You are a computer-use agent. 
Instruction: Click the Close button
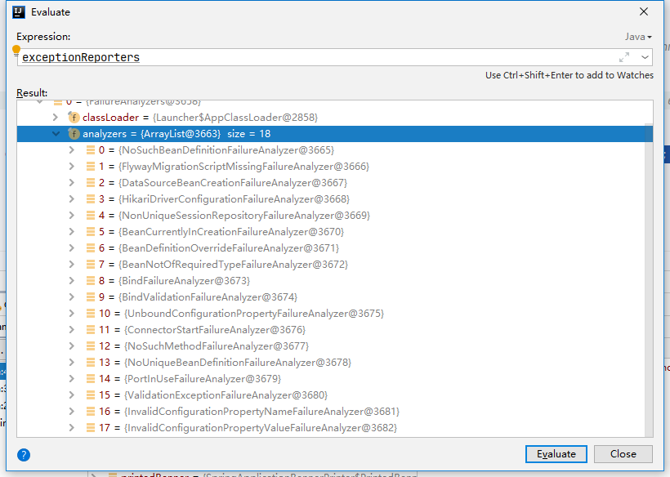pyautogui.click(x=623, y=454)
